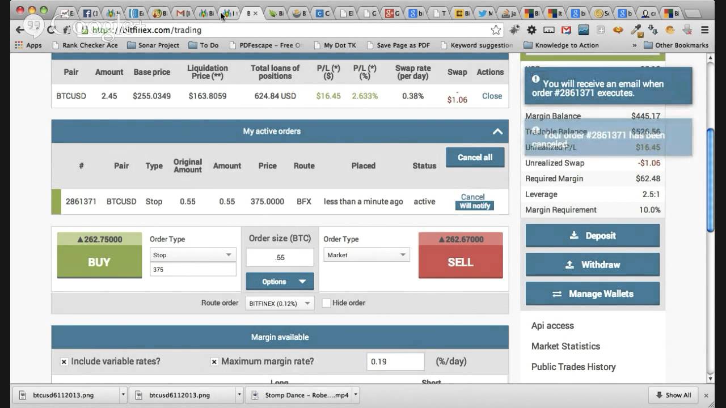The image size is (726, 408).
Task: Open the Stomp Dance mp4 download
Action: pyautogui.click(x=299, y=395)
